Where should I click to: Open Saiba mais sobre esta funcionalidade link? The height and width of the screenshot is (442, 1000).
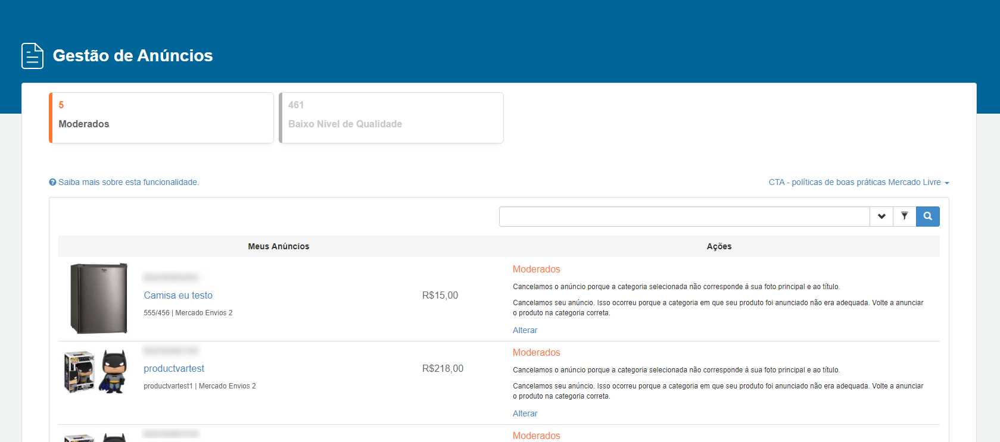click(x=129, y=183)
